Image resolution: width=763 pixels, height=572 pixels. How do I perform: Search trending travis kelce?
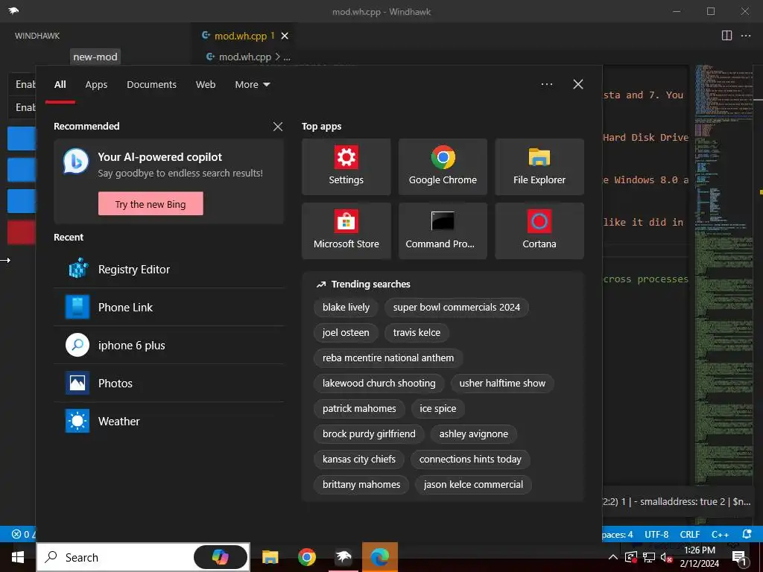coord(417,333)
